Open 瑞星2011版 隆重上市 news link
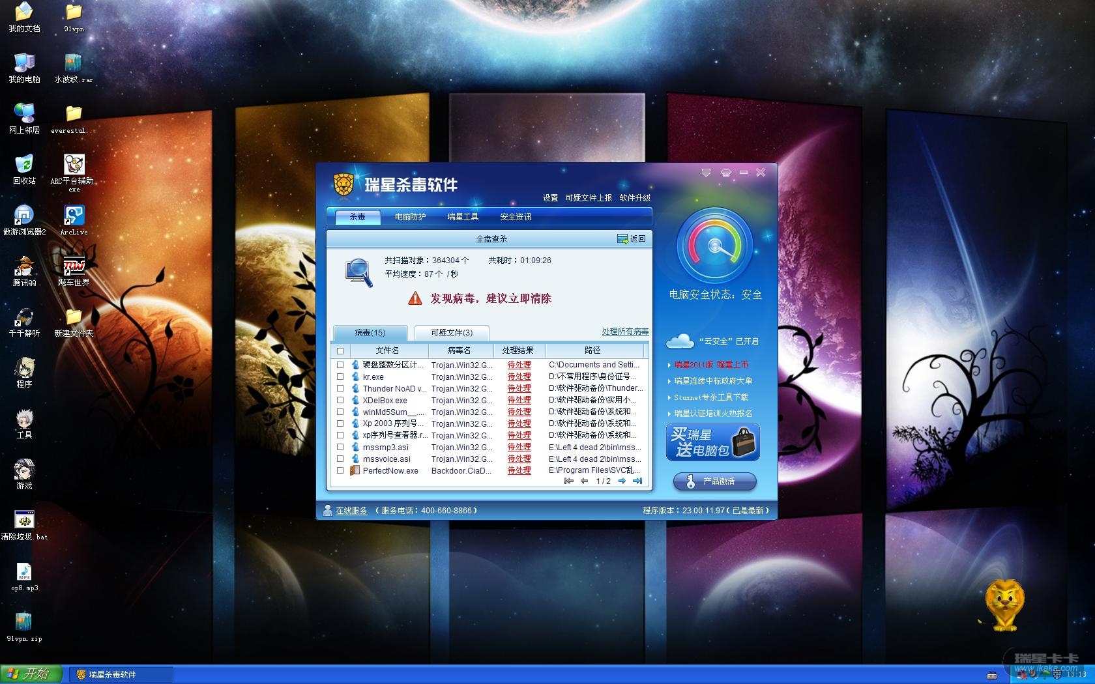 tap(711, 365)
